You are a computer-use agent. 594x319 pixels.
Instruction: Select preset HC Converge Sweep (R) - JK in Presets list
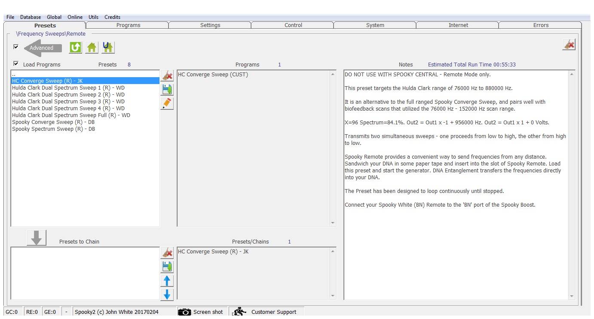(x=85, y=81)
